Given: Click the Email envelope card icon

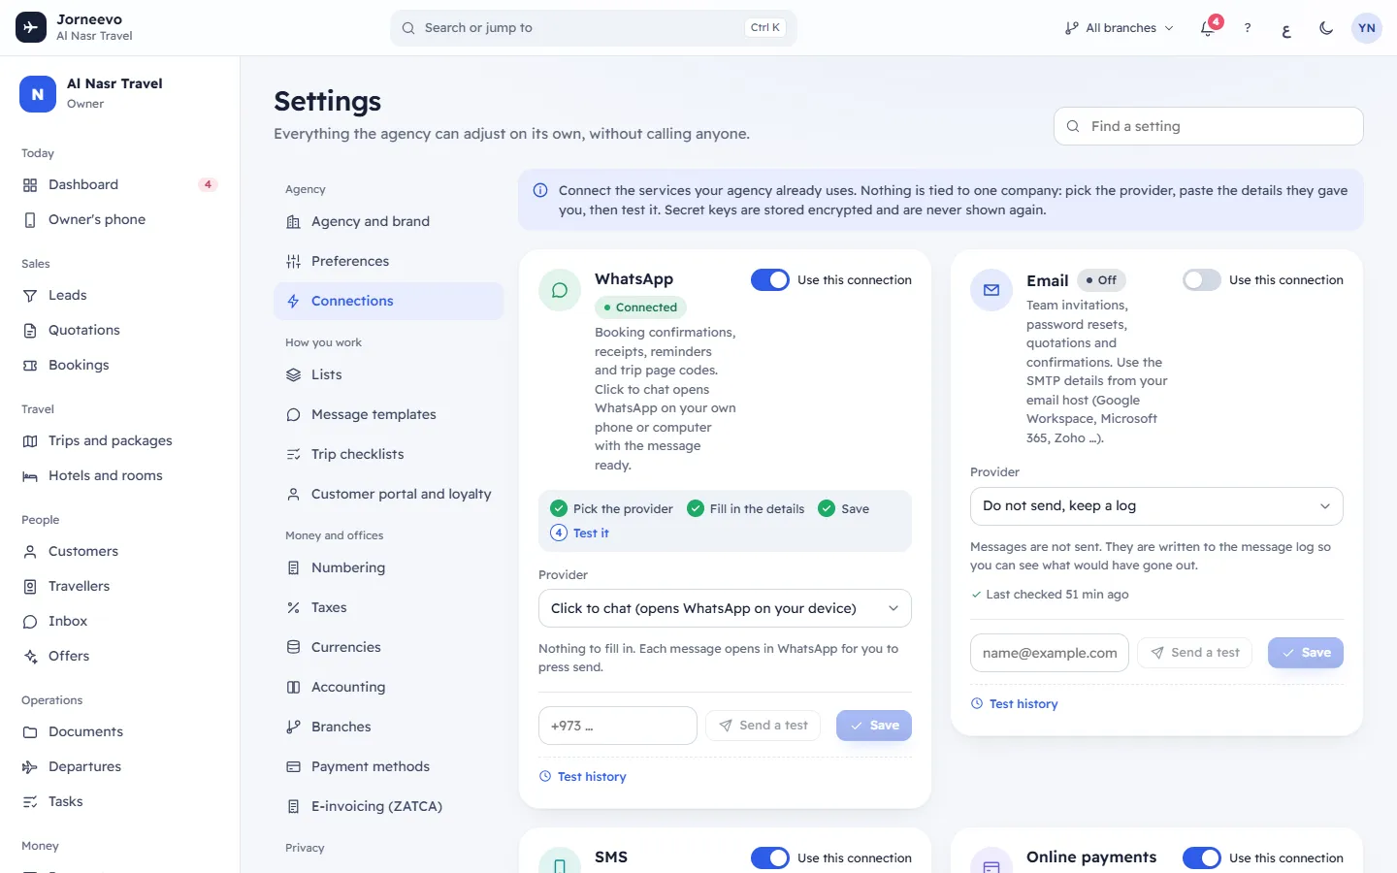Looking at the screenshot, I should pos(991,290).
